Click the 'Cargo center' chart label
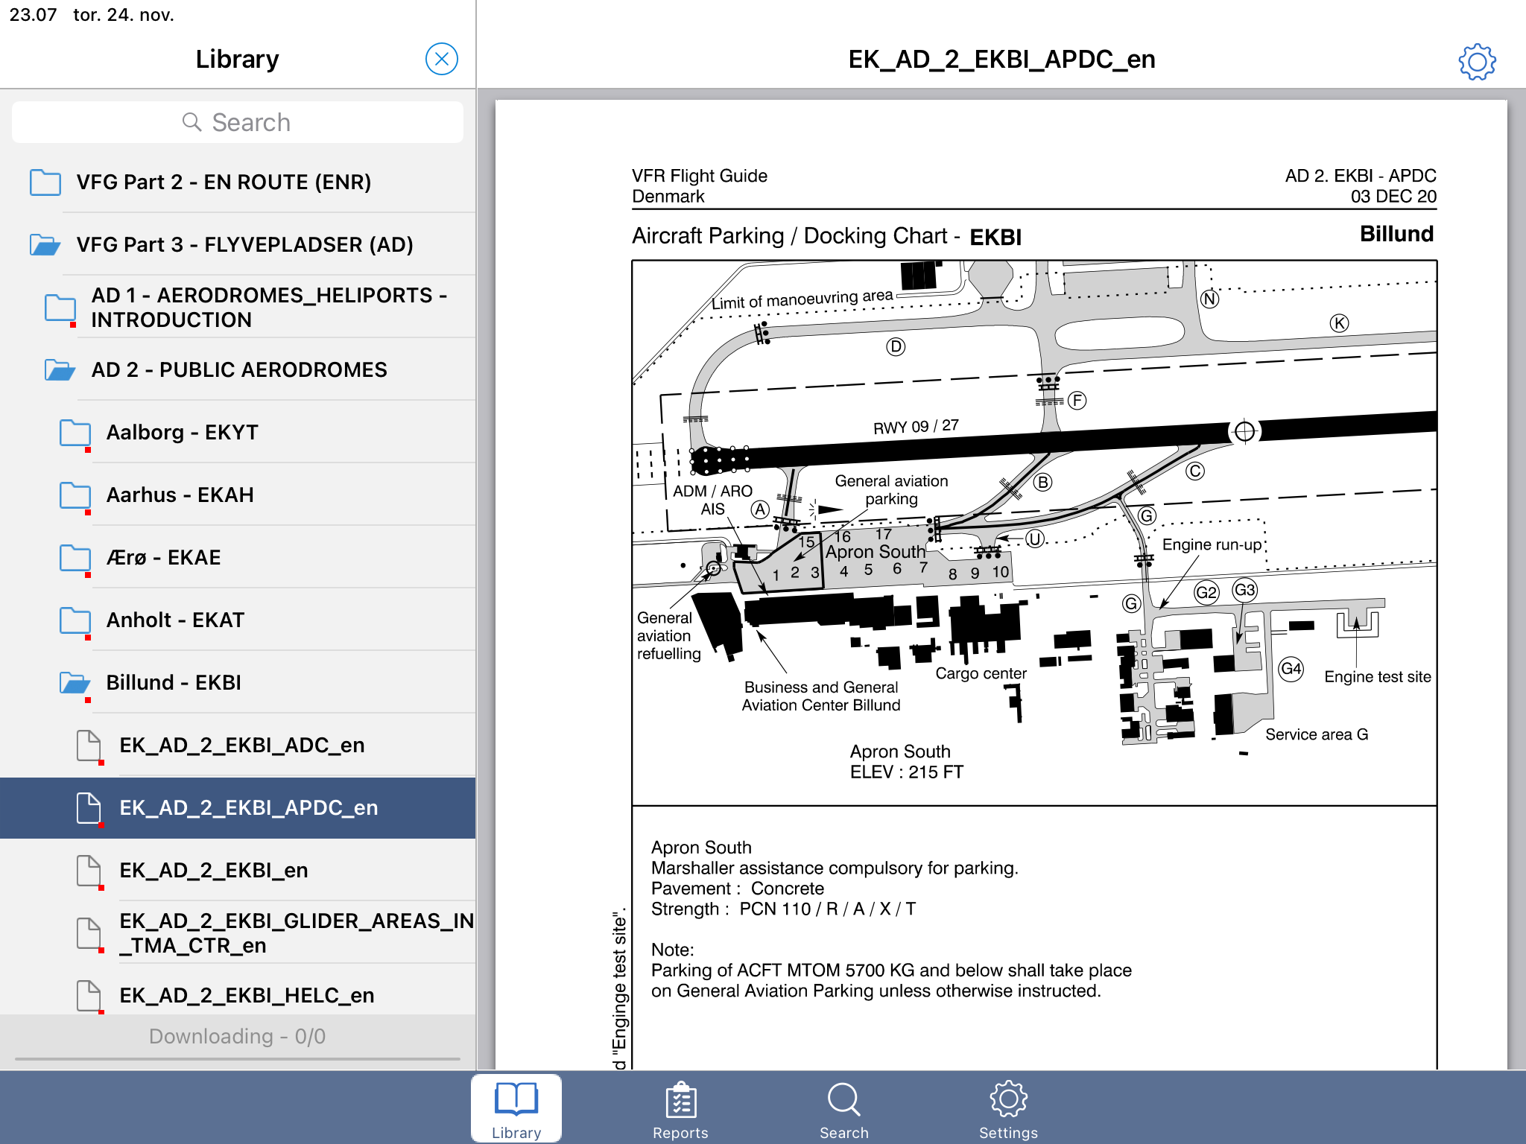The height and width of the screenshot is (1144, 1526). (981, 673)
